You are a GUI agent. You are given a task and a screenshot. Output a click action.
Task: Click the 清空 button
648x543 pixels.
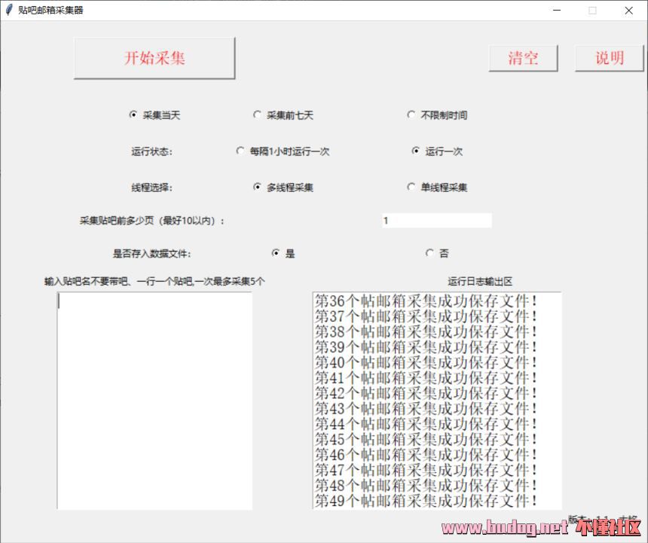tap(524, 58)
